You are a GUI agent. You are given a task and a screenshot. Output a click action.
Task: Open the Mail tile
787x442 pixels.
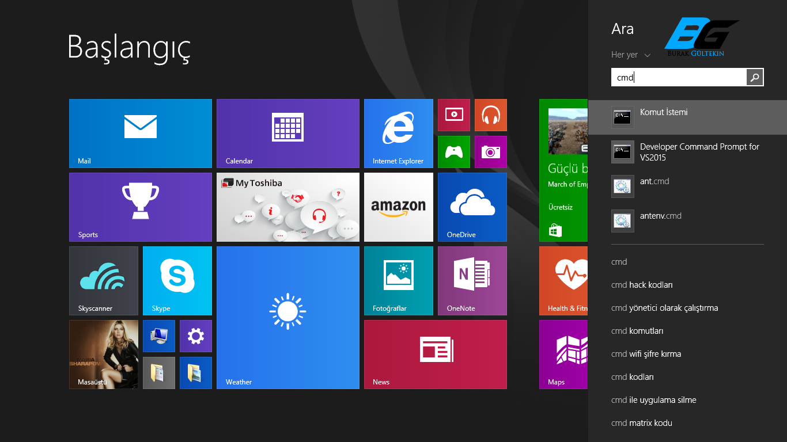[x=141, y=134]
